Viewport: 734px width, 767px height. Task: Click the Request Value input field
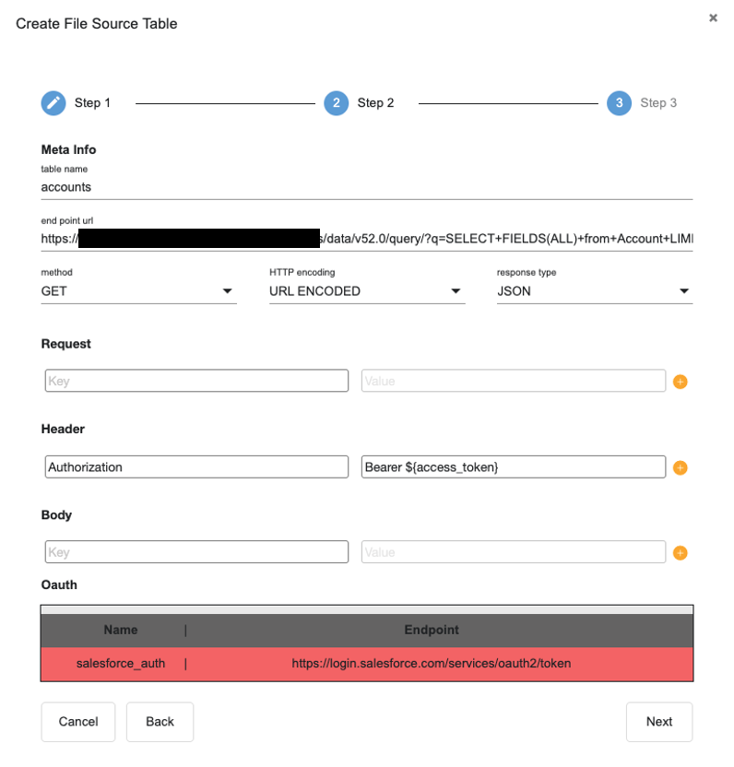tap(513, 381)
